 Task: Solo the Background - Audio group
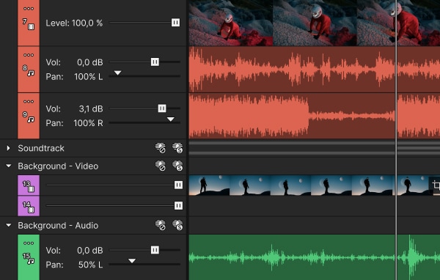[x=177, y=225]
